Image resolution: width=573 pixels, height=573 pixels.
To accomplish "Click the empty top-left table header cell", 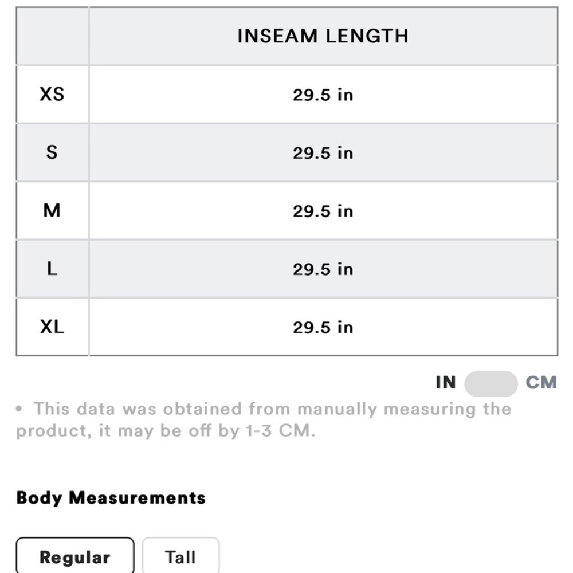I will 52,36.
